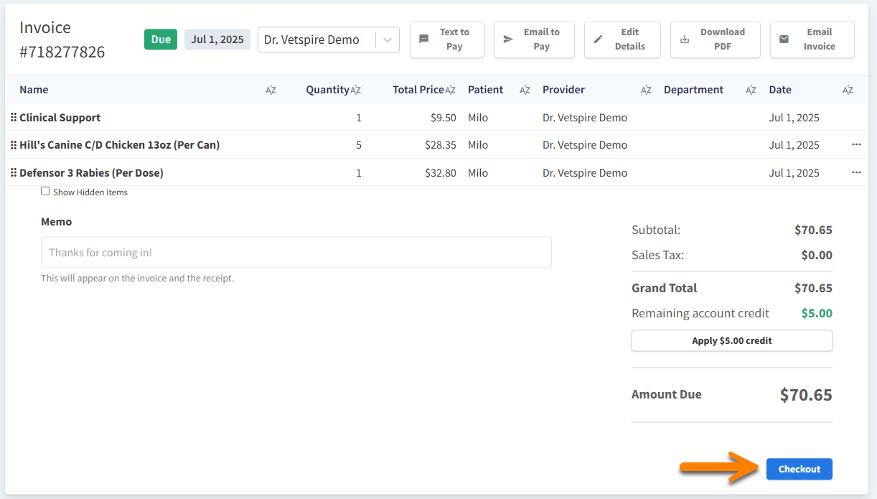This screenshot has width=877, height=499.
Task: Click the Jul 1, 2025 invoice date
Action: pyautogui.click(x=217, y=39)
